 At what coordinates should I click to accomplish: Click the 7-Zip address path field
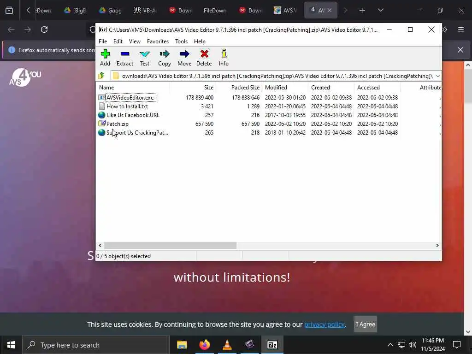click(272, 76)
